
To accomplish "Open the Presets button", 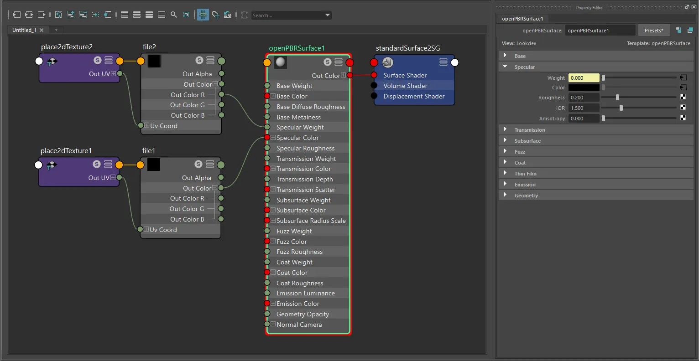I will click(654, 31).
